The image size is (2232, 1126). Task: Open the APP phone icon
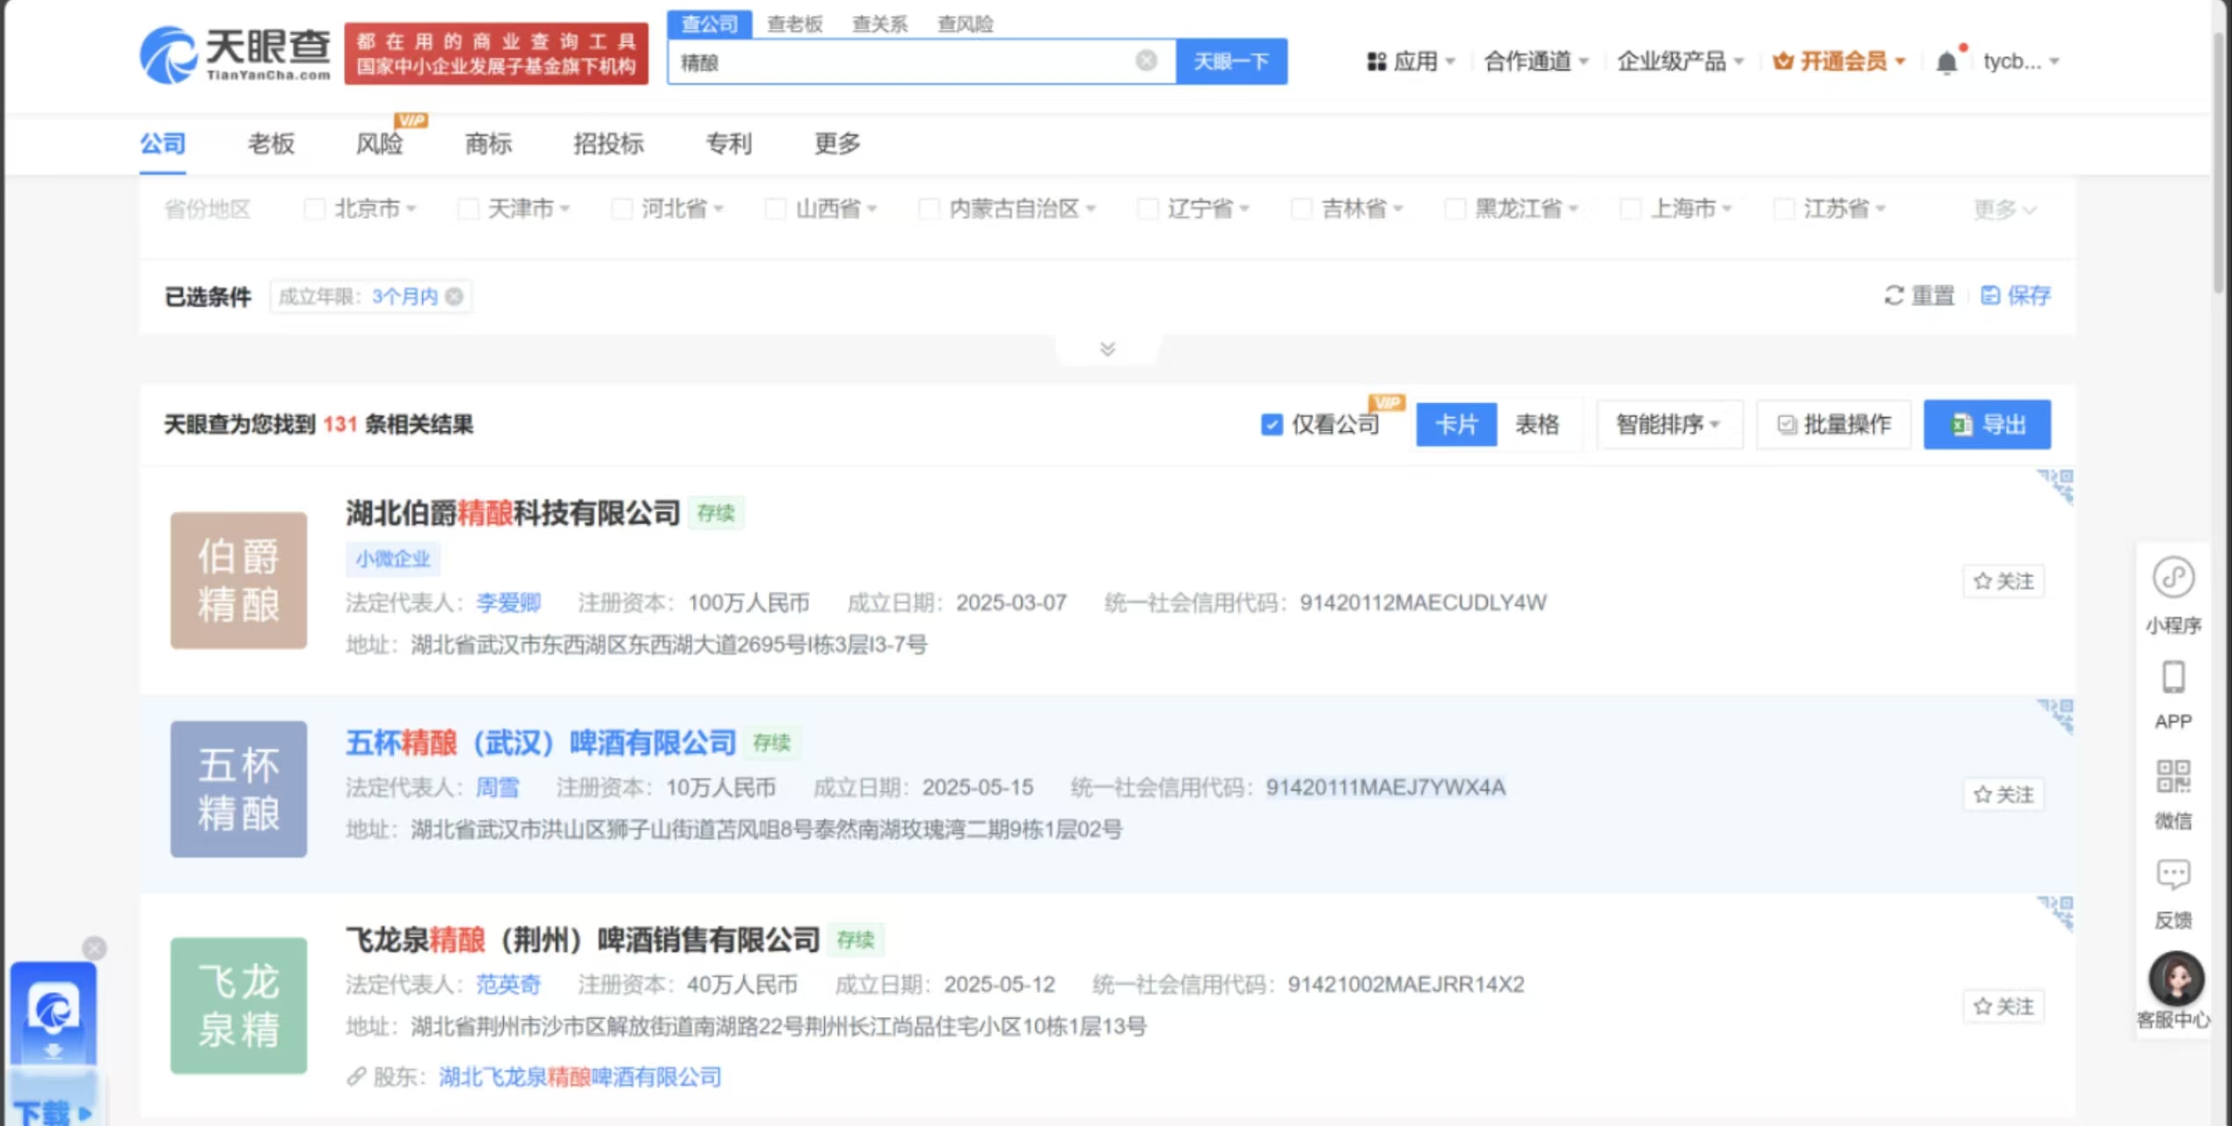(2173, 678)
